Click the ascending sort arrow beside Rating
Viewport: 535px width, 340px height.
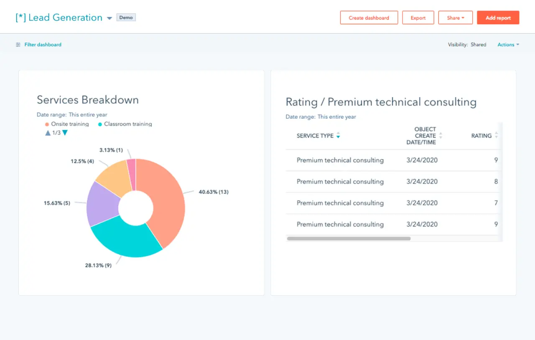(x=496, y=134)
